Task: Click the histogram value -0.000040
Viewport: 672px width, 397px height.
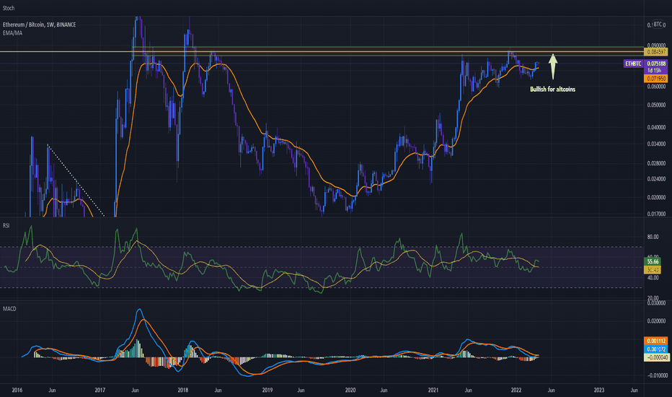Action: coord(656,357)
